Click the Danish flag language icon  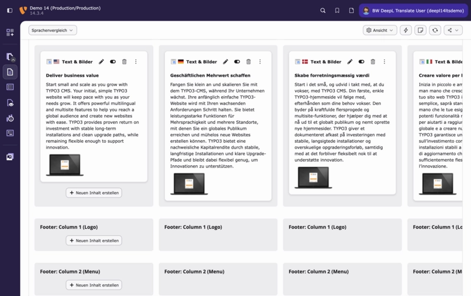(305, 62)
